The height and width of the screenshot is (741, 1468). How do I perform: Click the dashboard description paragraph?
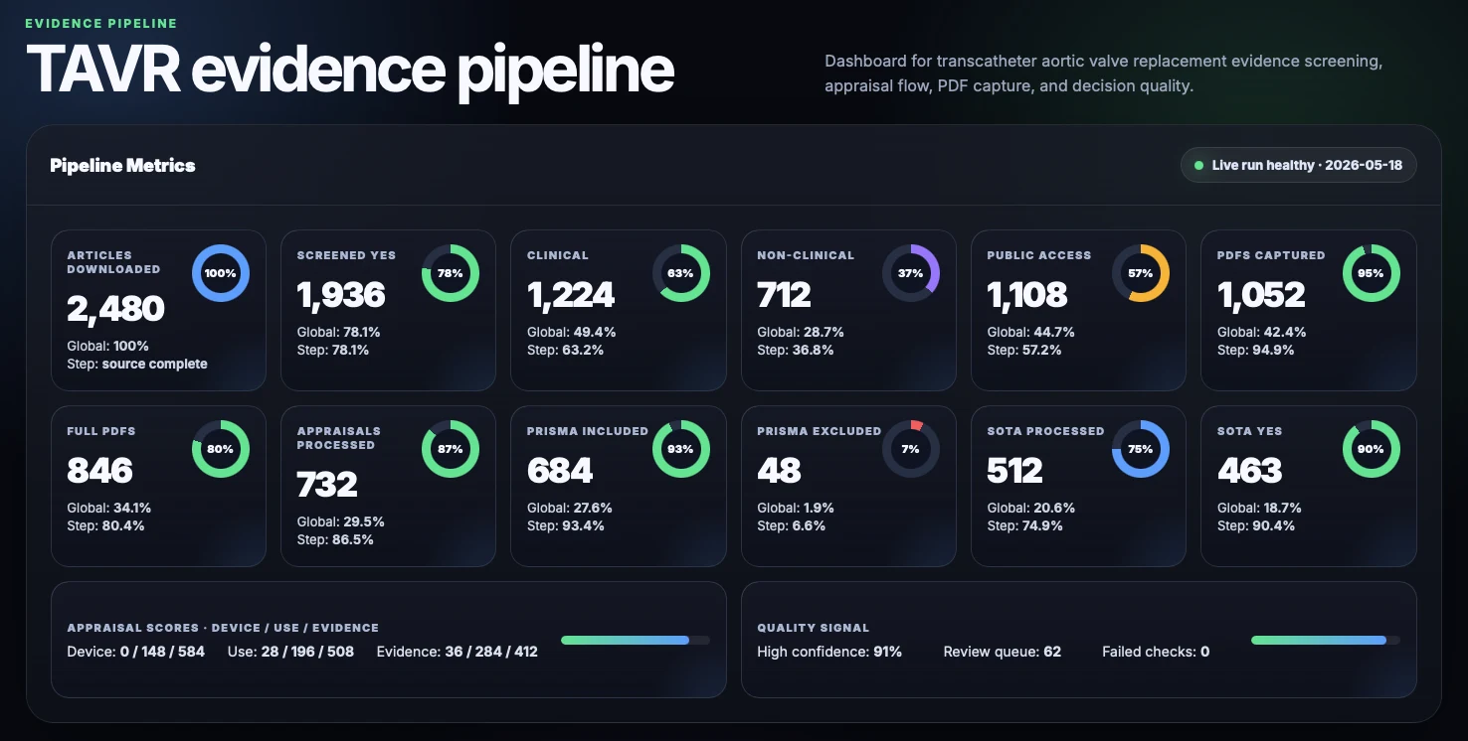(x=1104, y=74)
